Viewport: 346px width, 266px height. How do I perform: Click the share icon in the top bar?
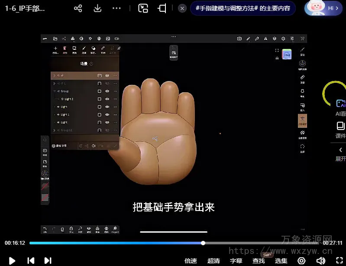click(x=78, y=8)
